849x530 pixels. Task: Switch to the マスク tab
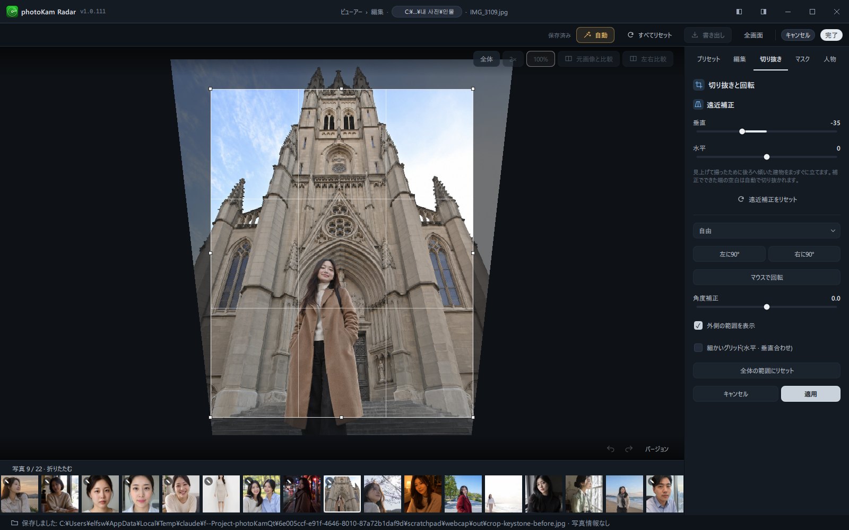click(802, 59)
